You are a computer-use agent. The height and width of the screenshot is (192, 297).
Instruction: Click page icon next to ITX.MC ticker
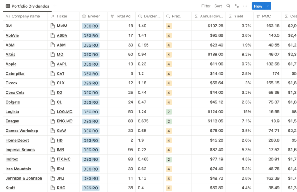(x=52, y=159)
